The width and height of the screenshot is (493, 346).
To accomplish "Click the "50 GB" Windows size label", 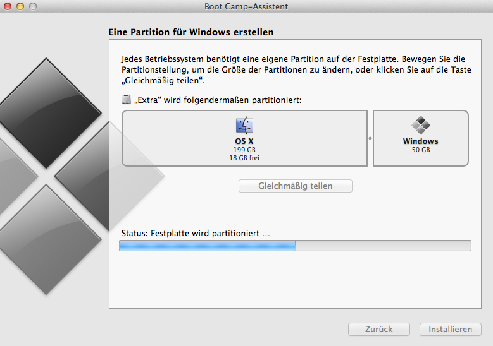I will pyautogui.click(x=421, y=150).
